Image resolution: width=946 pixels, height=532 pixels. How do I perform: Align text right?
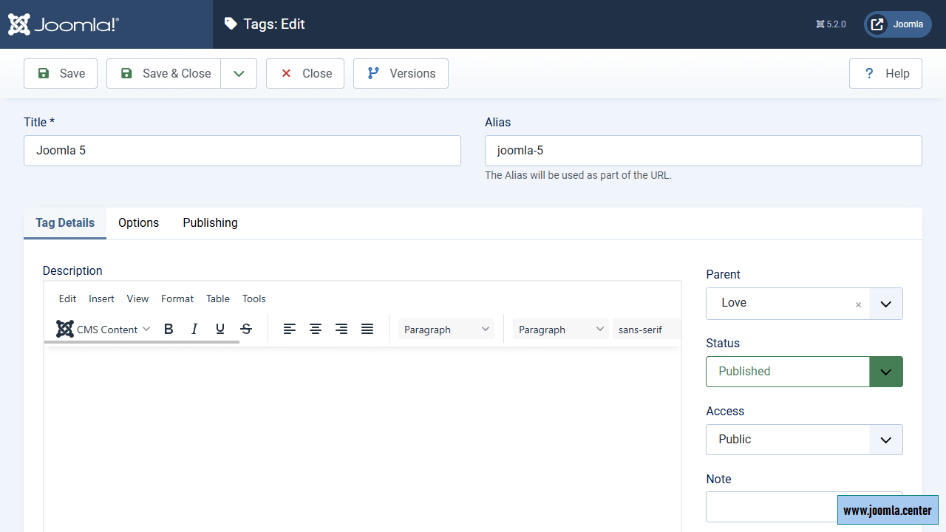[341, 329]
